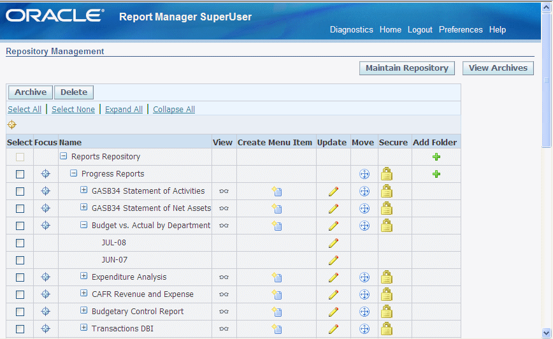Update GASB34 Statement of Activities with pencil icon
553x339 pixels.
333,191
